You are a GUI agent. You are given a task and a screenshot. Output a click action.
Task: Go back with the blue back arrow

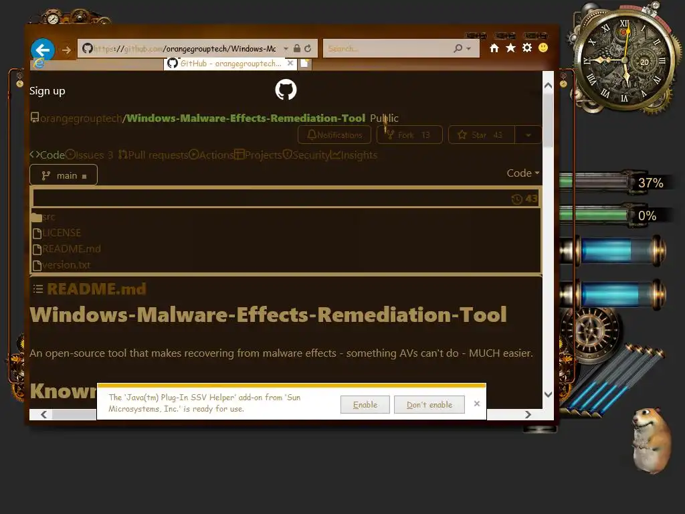pos(42,50)
